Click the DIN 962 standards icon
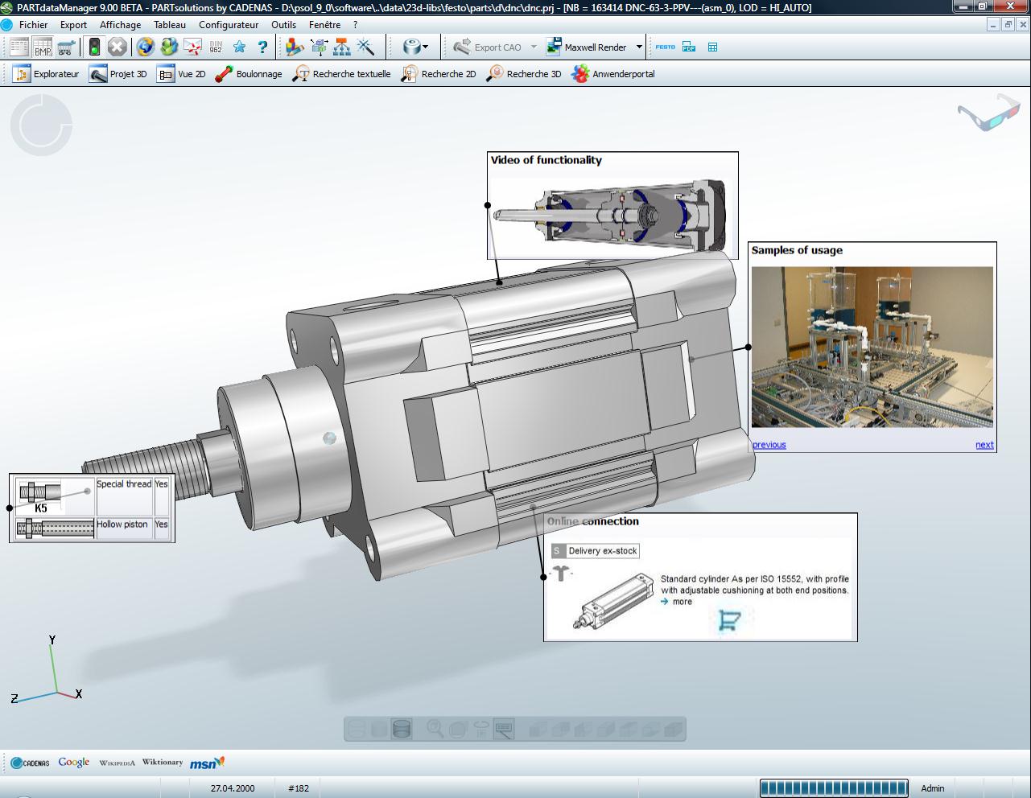1031x798 pixels. coord(216,47)
